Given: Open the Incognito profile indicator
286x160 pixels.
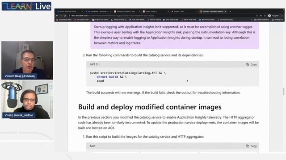Looking at the screenshot, I should point(273,16).
